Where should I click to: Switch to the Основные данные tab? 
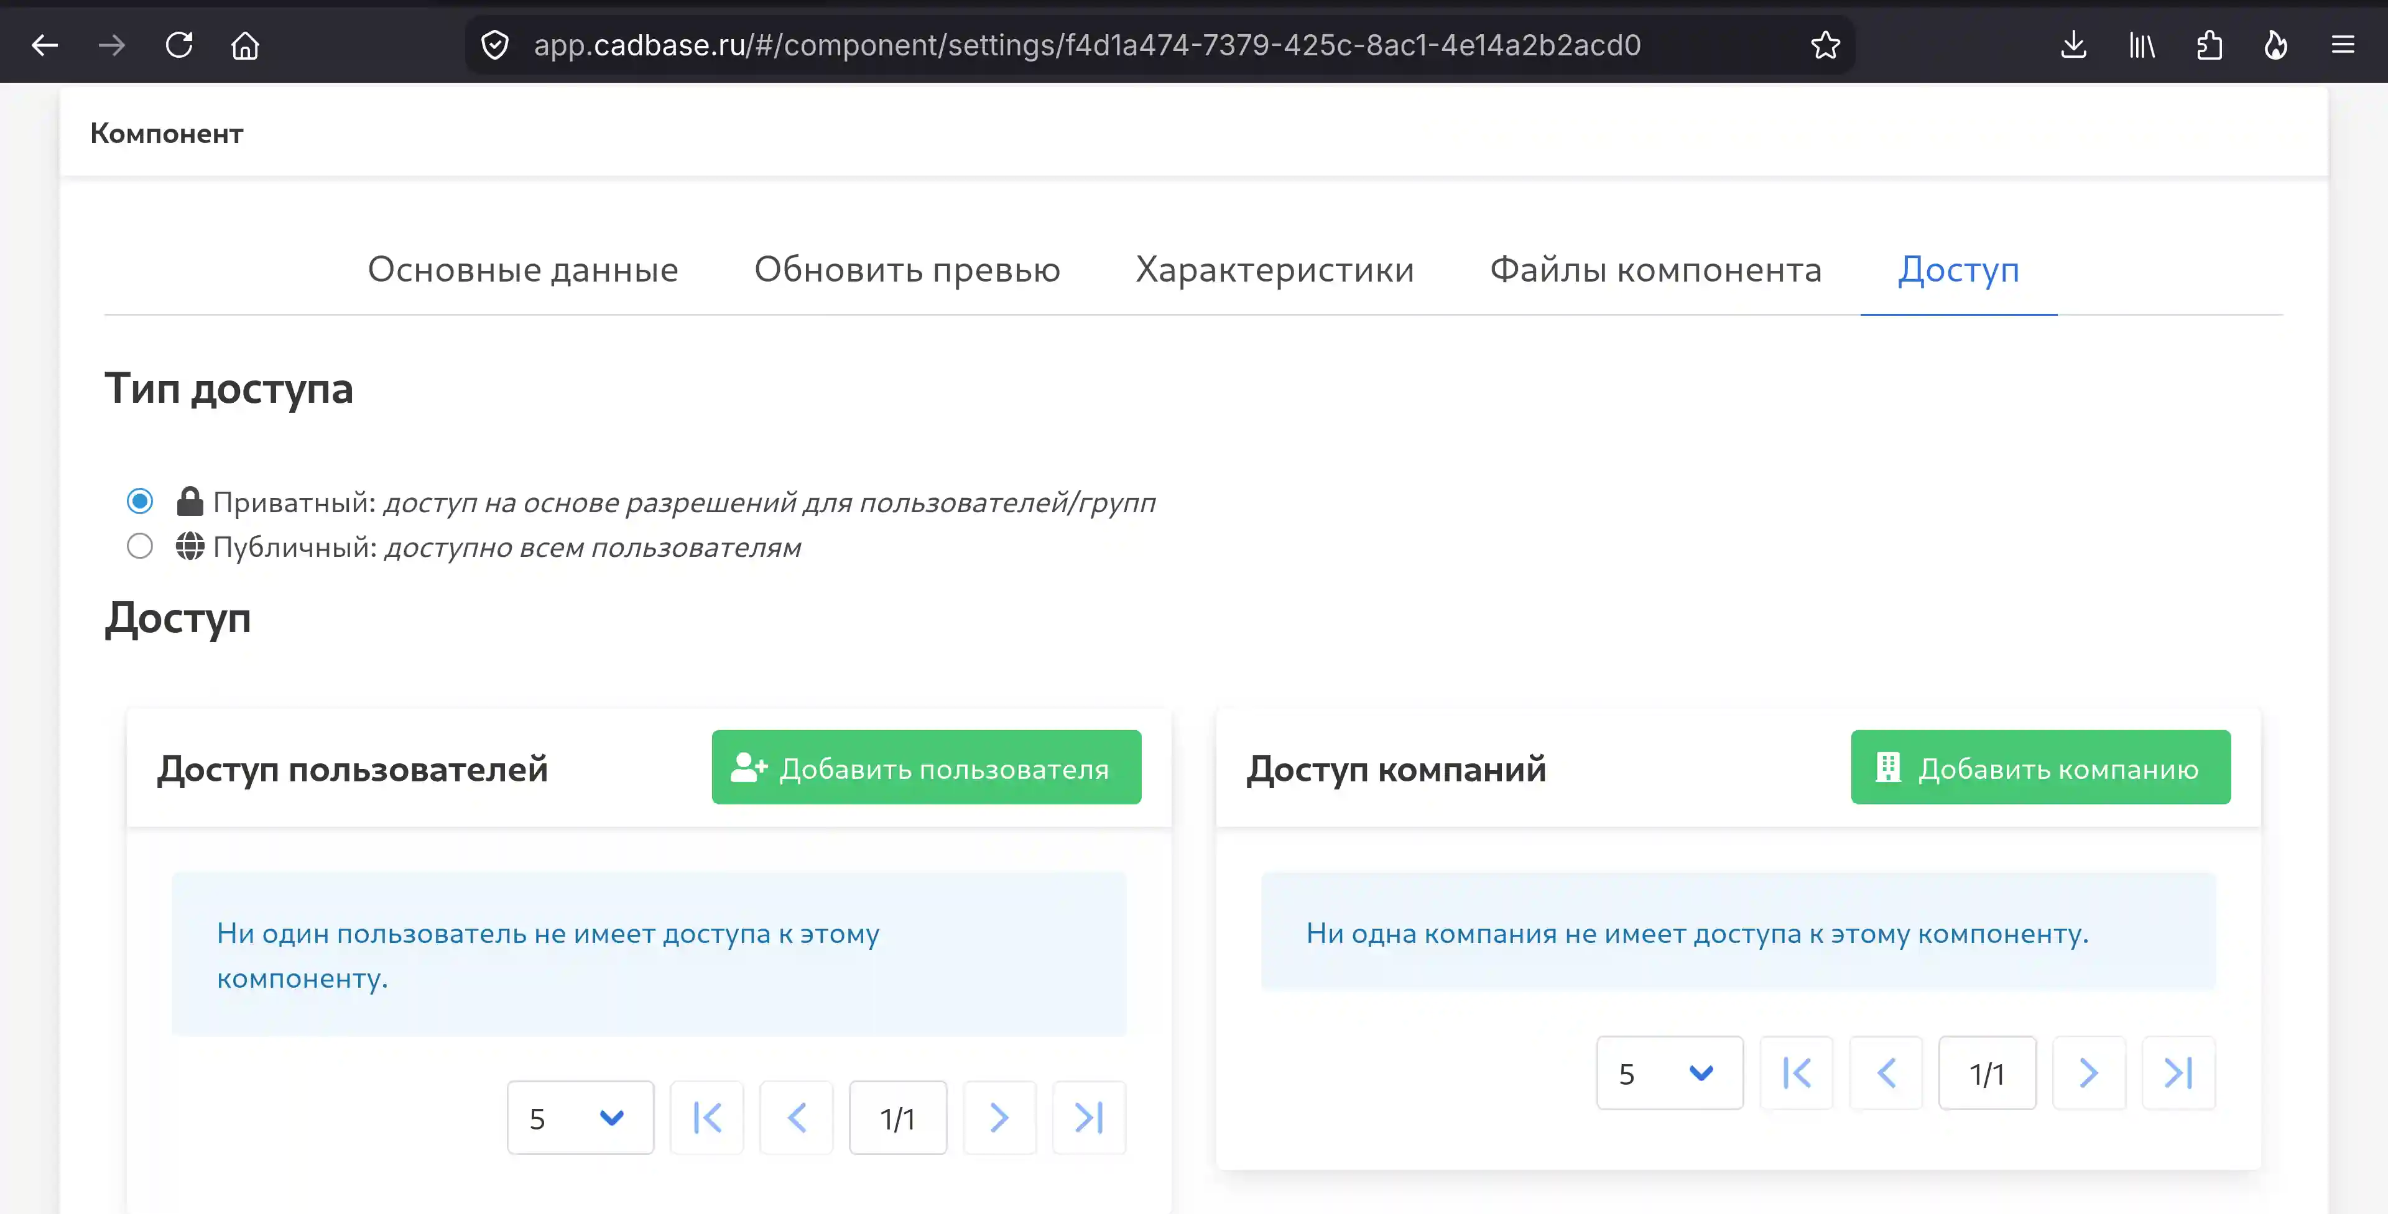click(523, 270)
